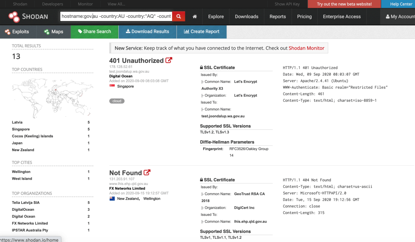
Task: Filter by New Zealand in Top Countries
Action: (23, 150)
